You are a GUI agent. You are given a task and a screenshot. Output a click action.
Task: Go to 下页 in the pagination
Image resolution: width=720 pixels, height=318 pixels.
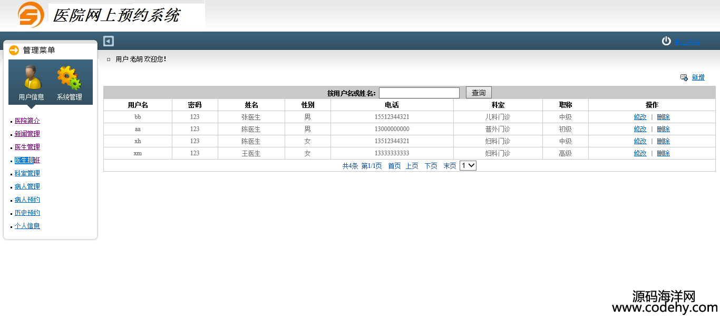(x=431, y=166)
